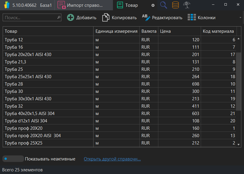The height and width of the screenshot is (174, 244).
Task: Click the orange database icon
Action: (x=176, y=5)
